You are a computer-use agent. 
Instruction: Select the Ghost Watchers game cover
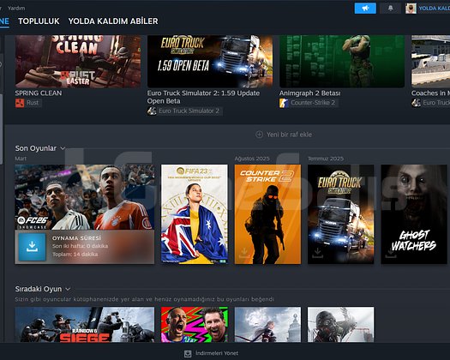[414, 214]
